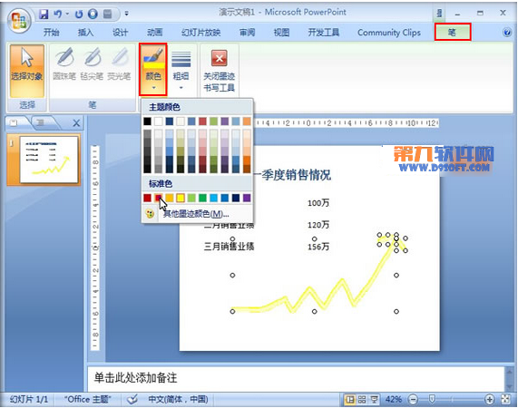Select slide 1 thumbnail
This screenshot has width=518, height=408.
[49, 160]
